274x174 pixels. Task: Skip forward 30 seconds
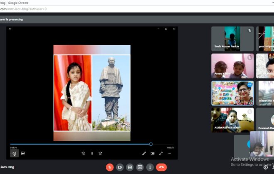tap(100, 153)
